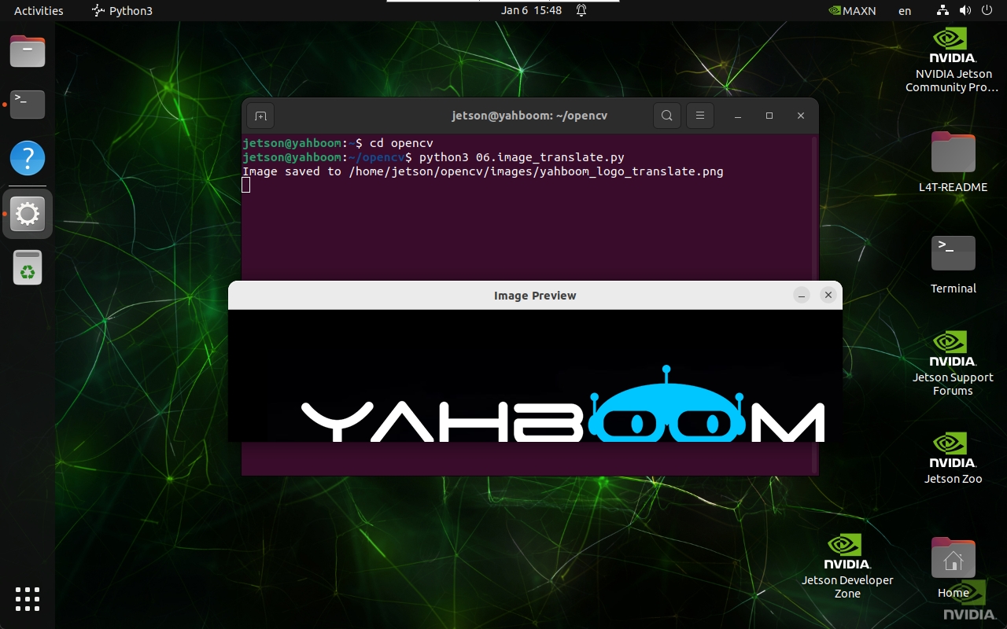Image resolution: width=1007 pixels, height=629 pixels.
Task: Open Settings from the dock
Action: pyautogui.click(x=28, y=213)
